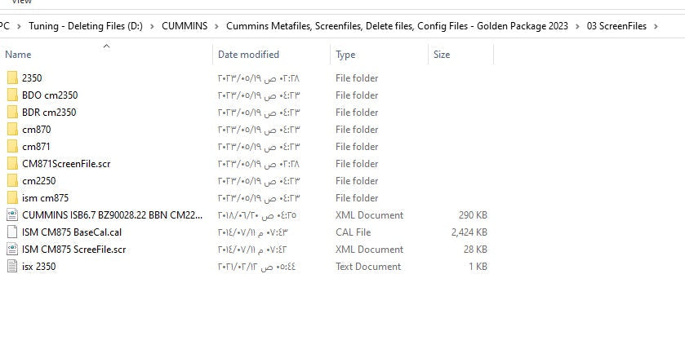This screenshot has height=358, width=685.
Task: Select the CM871ScreenFile.scr folder icon
Action: pyautogui.click(x=12, y=164)
